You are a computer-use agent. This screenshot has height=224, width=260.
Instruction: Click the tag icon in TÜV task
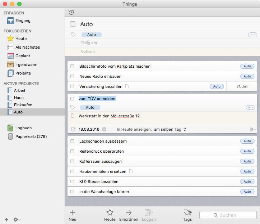73,107
